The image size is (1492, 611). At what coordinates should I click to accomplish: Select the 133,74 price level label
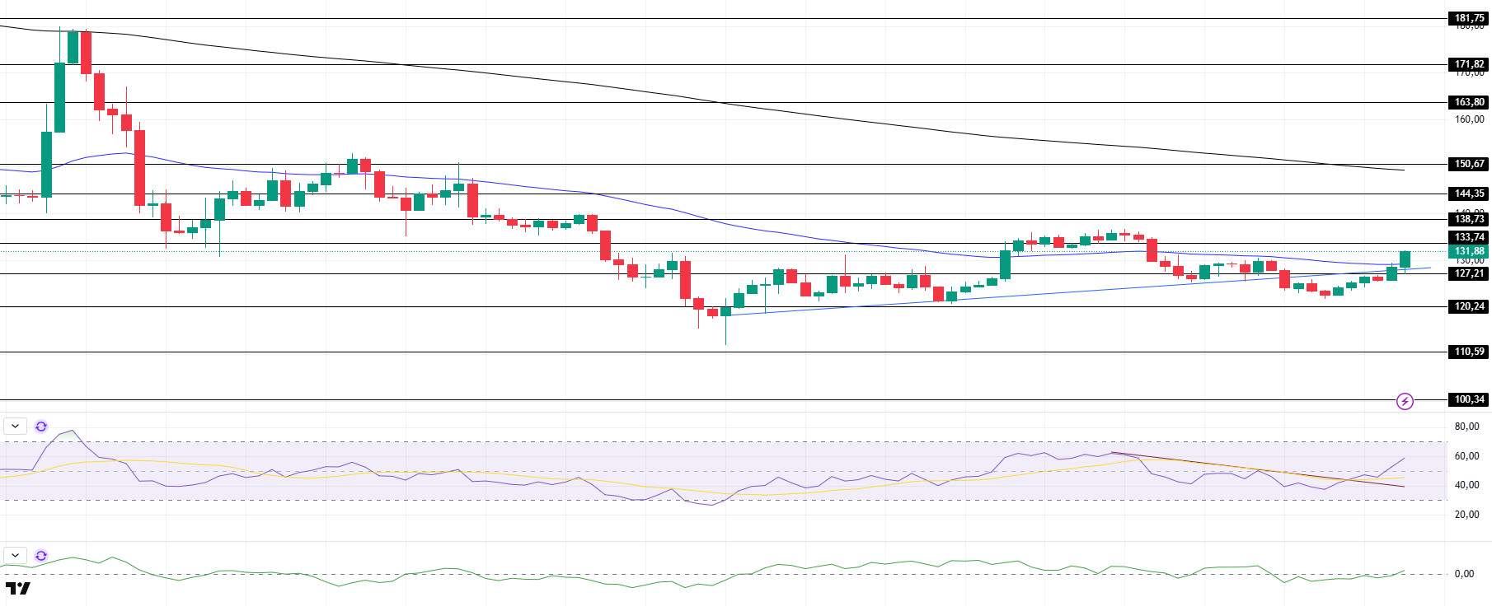coord(1469,238)
